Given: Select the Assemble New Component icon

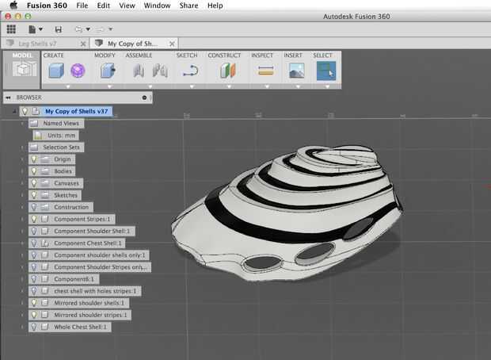Looking at the screenshot, I should tap(138, 71).
